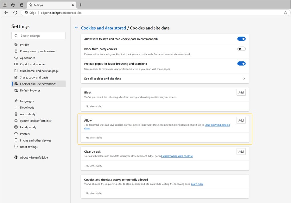Click the back arrow beside Cookies and data stored

(x=76, y=28)
